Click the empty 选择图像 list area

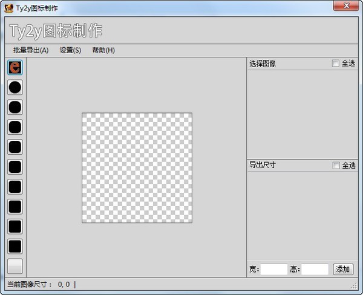[302, 114]
